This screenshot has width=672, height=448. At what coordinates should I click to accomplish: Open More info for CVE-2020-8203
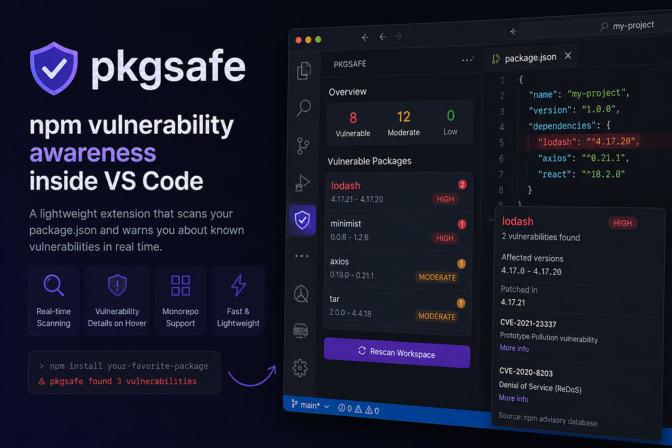click(513, 398)
